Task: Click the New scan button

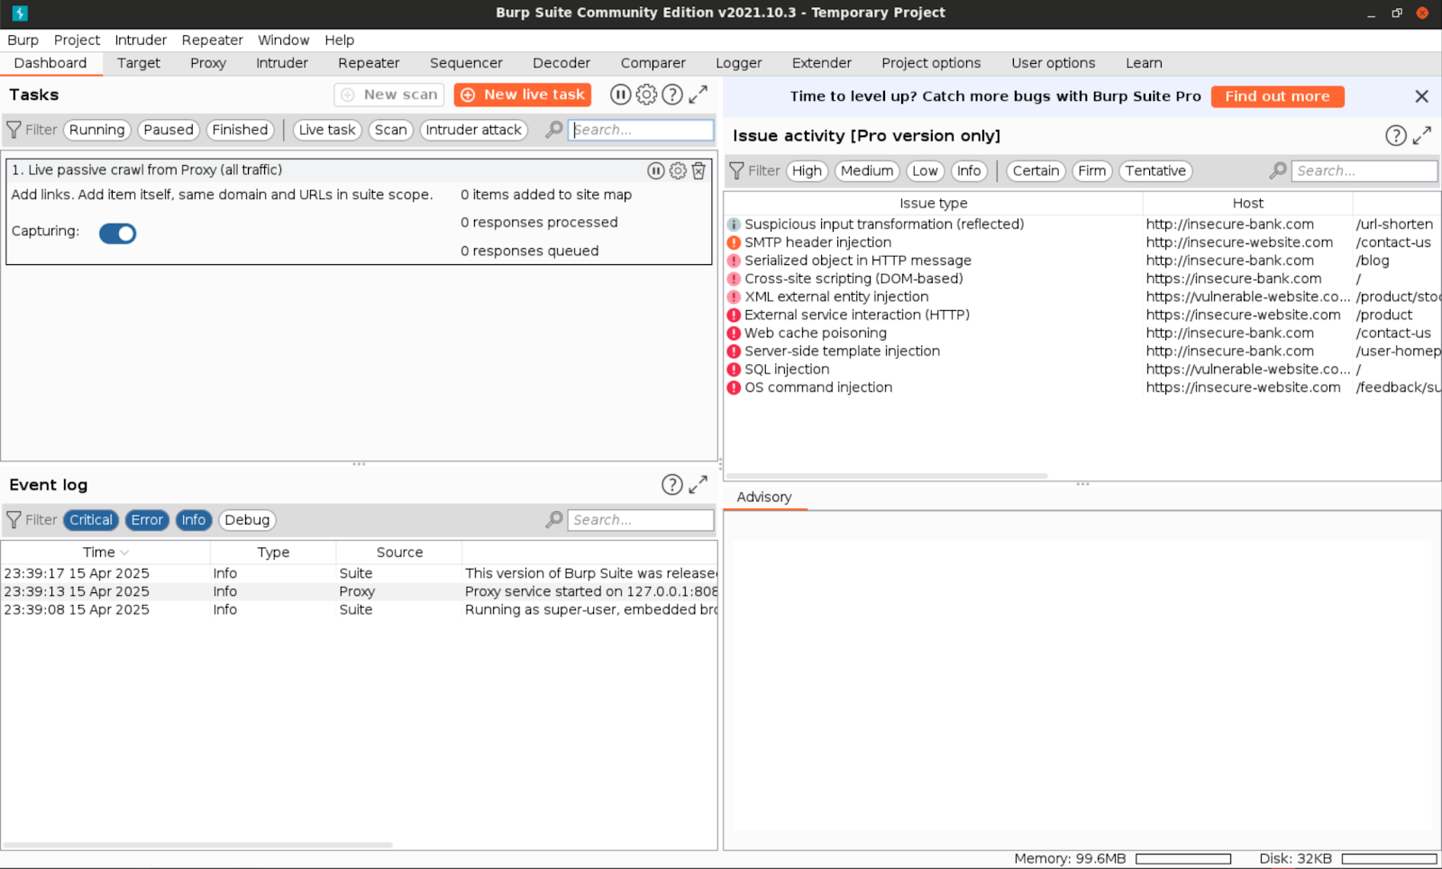Action: (389, 95)
